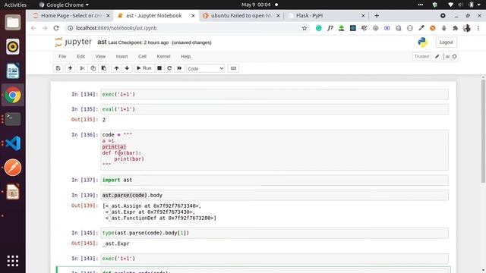Open Terminal from Ubuntu dock

click(13, 119)
